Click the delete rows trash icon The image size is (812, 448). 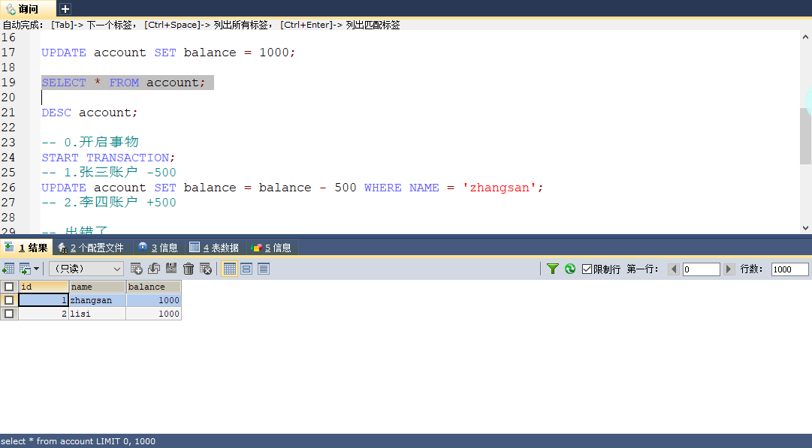189,269
